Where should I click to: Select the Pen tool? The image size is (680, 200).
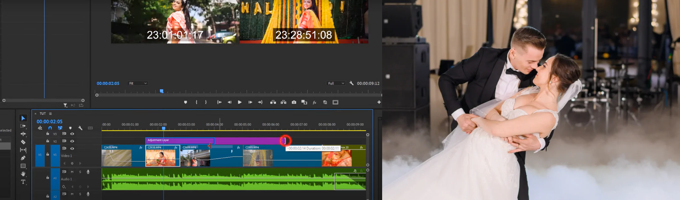pyautogui.click(x=23, y=158)
